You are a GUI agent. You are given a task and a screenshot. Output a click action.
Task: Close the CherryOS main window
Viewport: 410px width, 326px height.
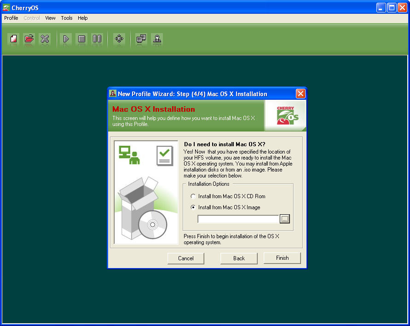[x=402, y=7]
